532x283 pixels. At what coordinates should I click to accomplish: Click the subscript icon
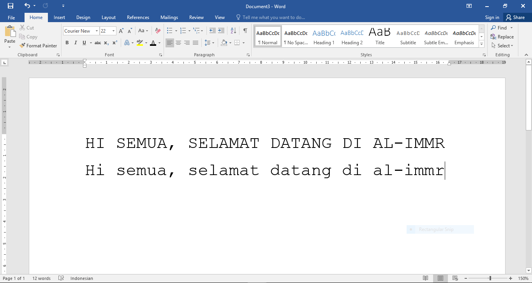click(x=106, y=43)
